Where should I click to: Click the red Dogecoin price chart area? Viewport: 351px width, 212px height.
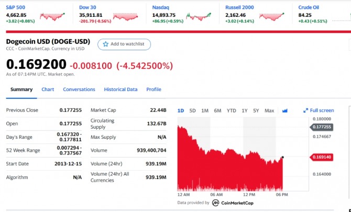(x=231, y=162)
